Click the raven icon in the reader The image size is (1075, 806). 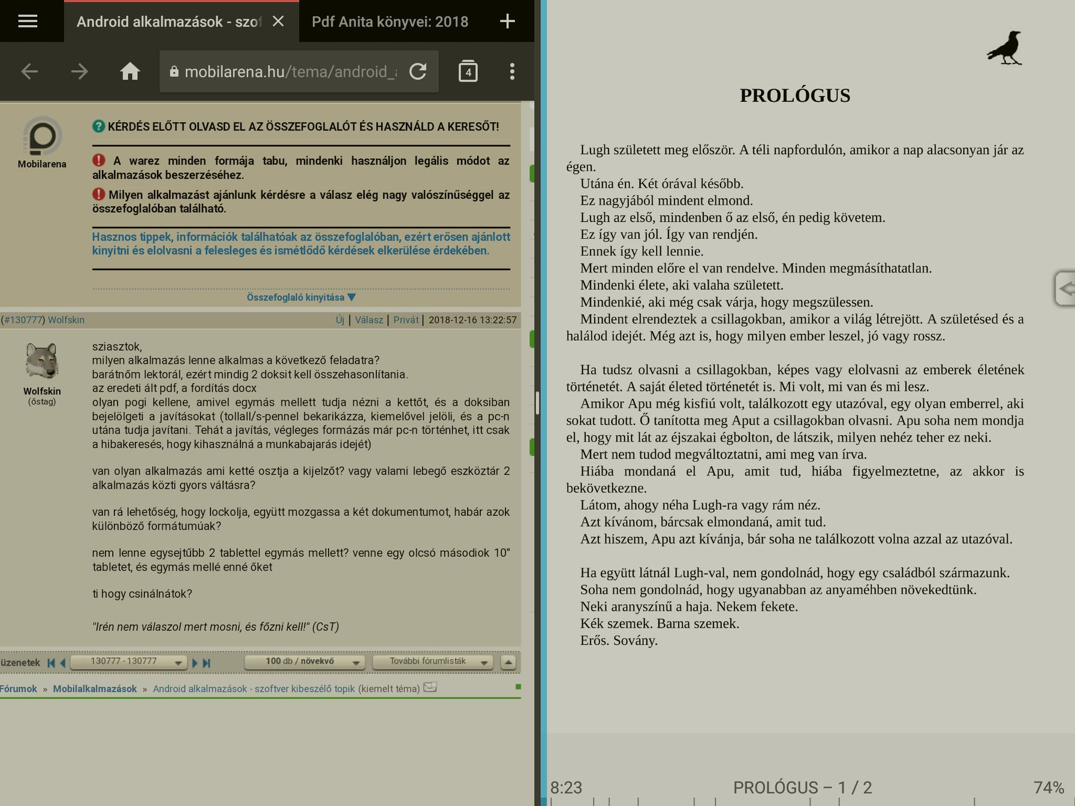1005,48
